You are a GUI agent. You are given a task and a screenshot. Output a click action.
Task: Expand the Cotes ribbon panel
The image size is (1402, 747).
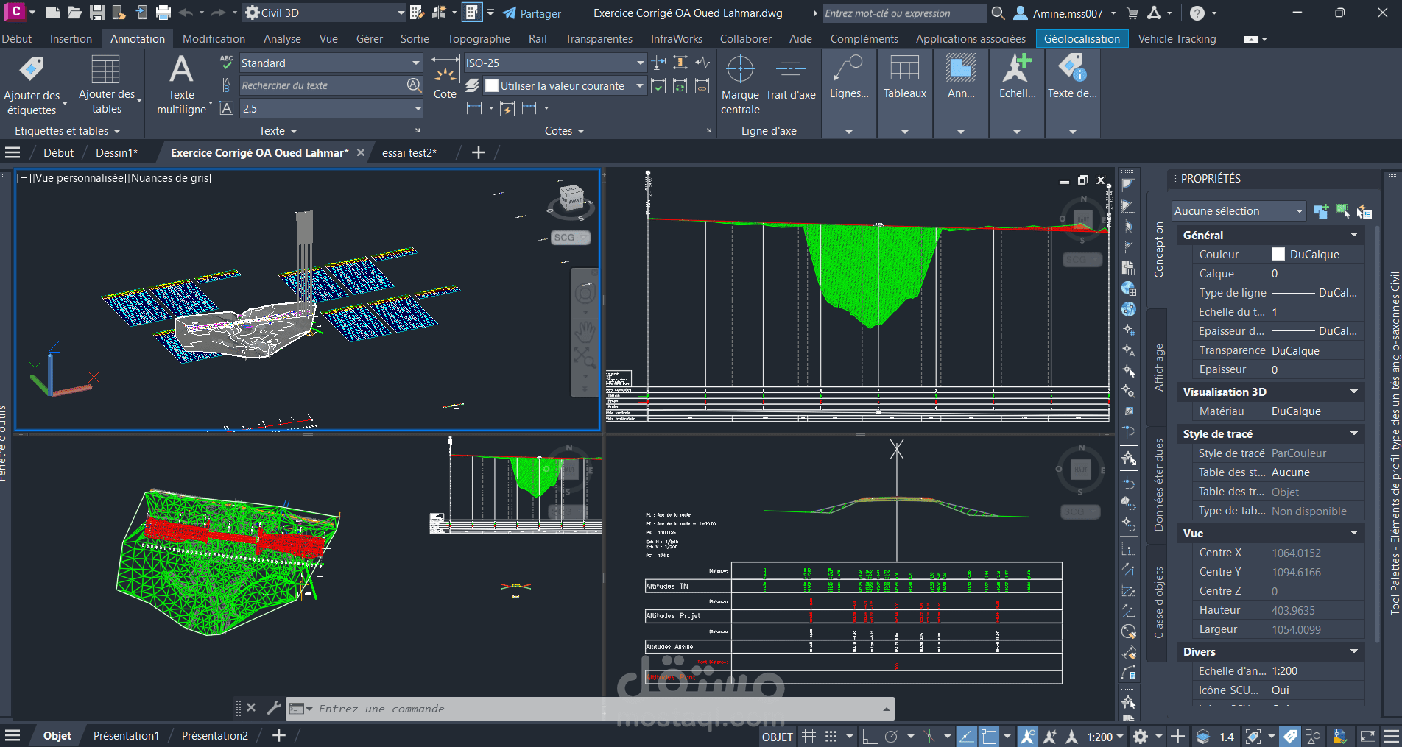565,131
